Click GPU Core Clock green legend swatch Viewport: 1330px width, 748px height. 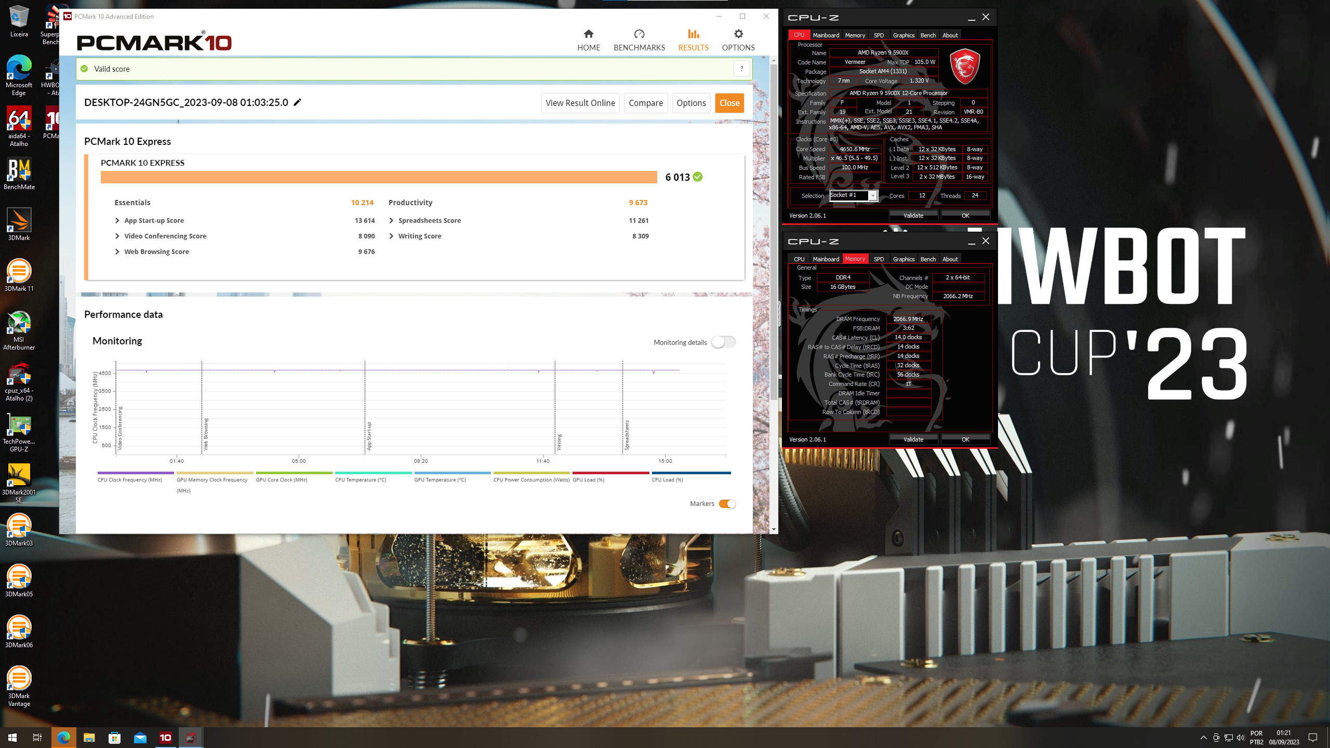(x=294, y=473)
